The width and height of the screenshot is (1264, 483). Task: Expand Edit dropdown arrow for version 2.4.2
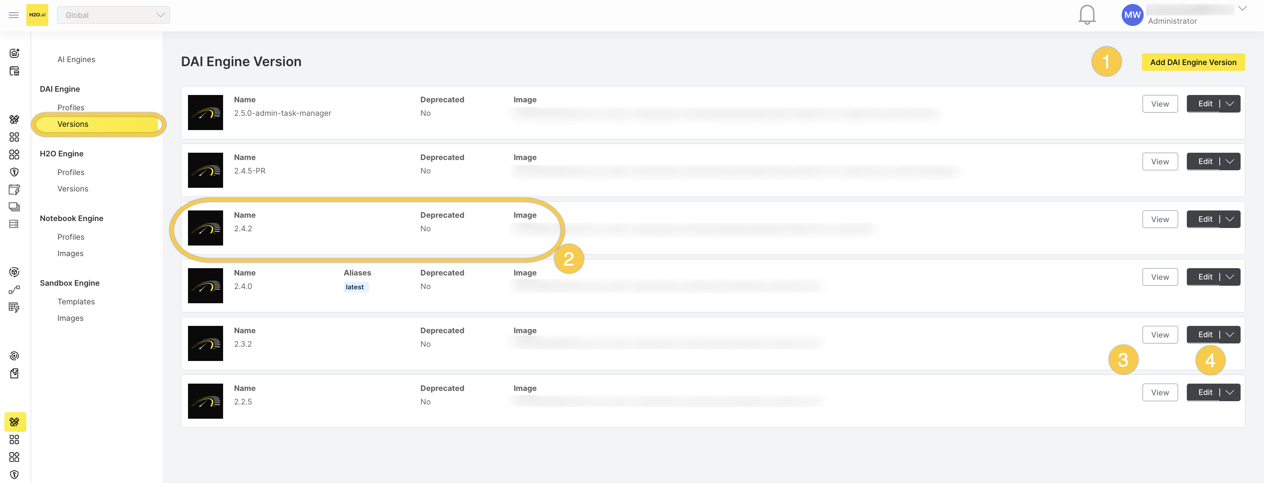[1230, 219]
